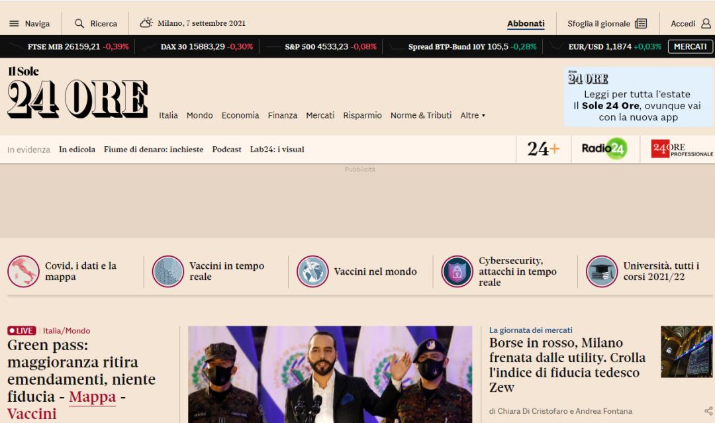Image resolution: width=715 pixels, height=423 pixels.
Task: Open the Sole 24 Ore app promo banner
Action: click(x=638, y=97)
